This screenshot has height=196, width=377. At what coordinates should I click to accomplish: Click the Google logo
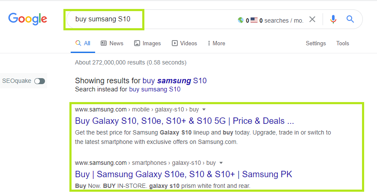[x=27, y=19]
